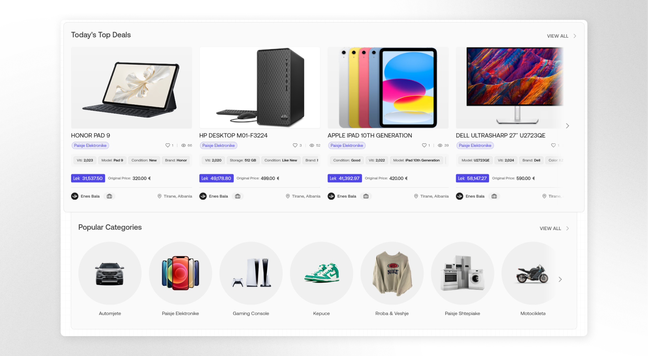Show next deals with carousel arrow
Image resolution: width=648 pixels, height=356 pixels.
point(567,126)
